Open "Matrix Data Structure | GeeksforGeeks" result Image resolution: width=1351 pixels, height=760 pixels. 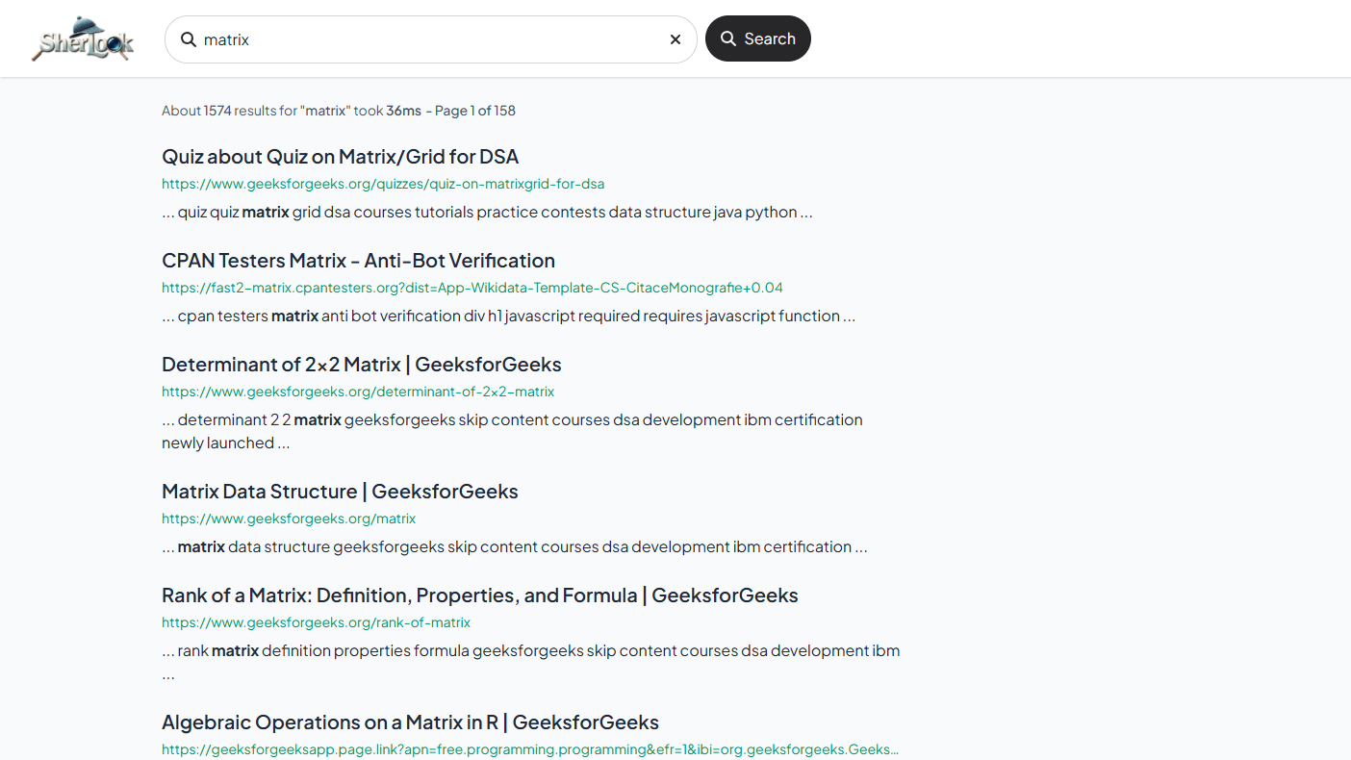click(340, 492)
